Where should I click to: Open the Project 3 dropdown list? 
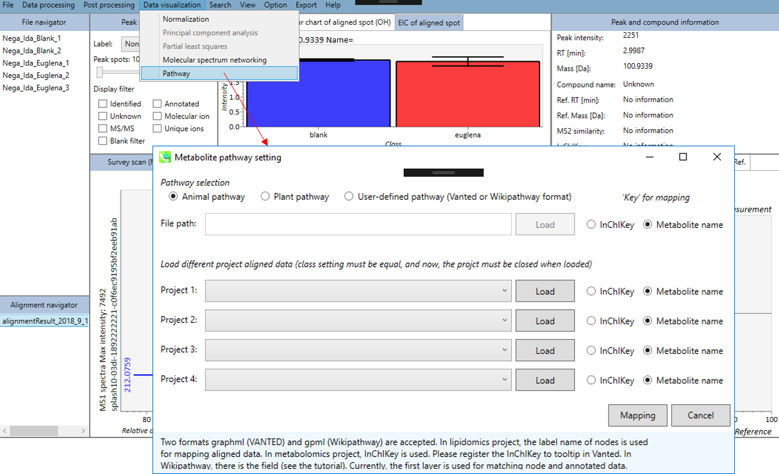(358, 350)
